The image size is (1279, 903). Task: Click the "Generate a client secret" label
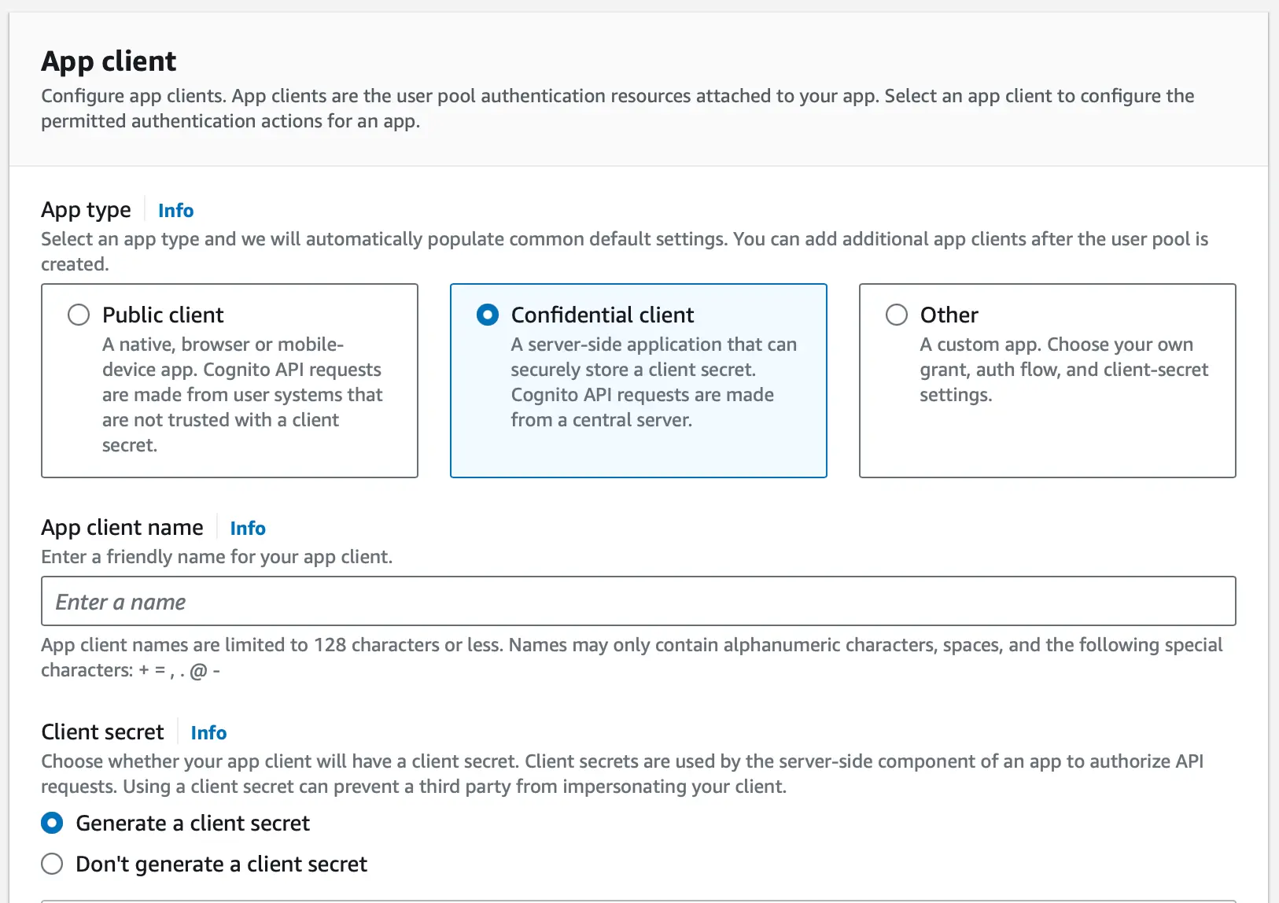(192, 823)
